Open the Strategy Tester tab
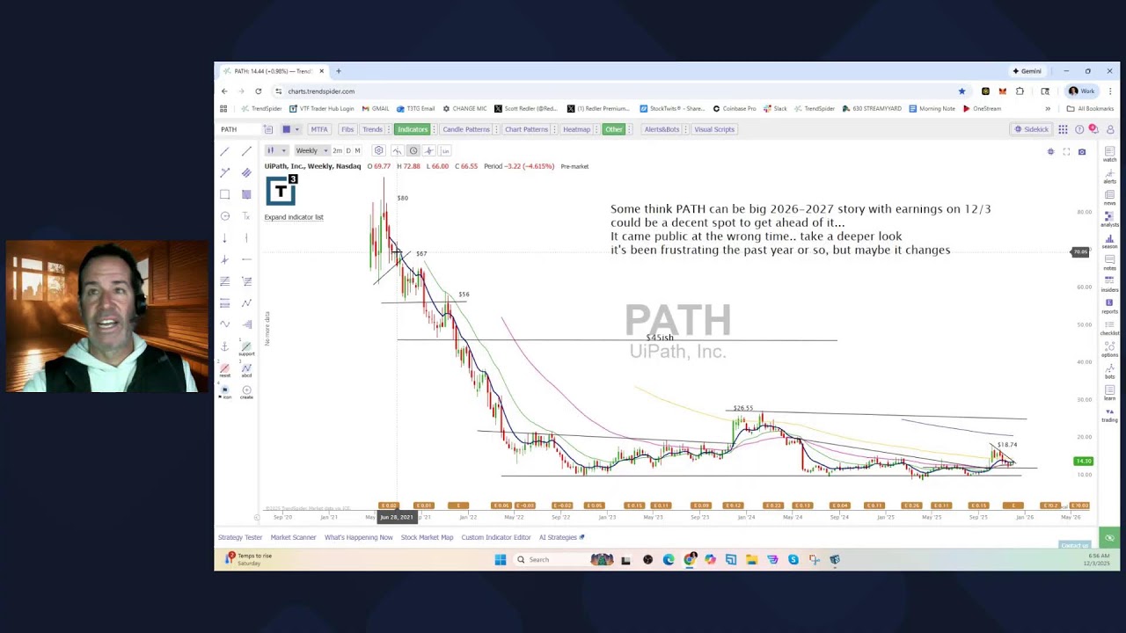Screen dimensions: 1126x633 click(240, 537)
